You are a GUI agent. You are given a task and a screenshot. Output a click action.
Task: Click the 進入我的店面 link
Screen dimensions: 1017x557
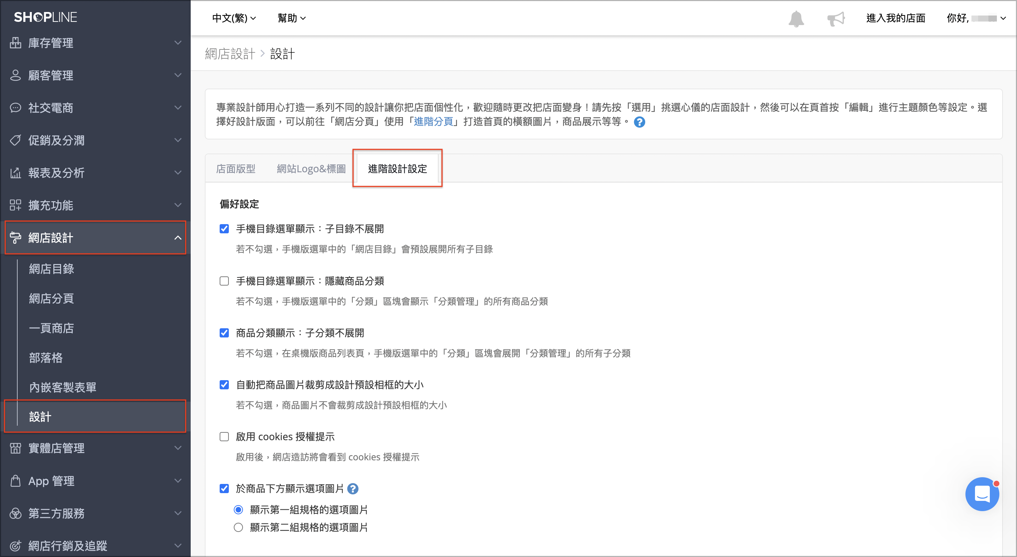[x=896, y=18]
